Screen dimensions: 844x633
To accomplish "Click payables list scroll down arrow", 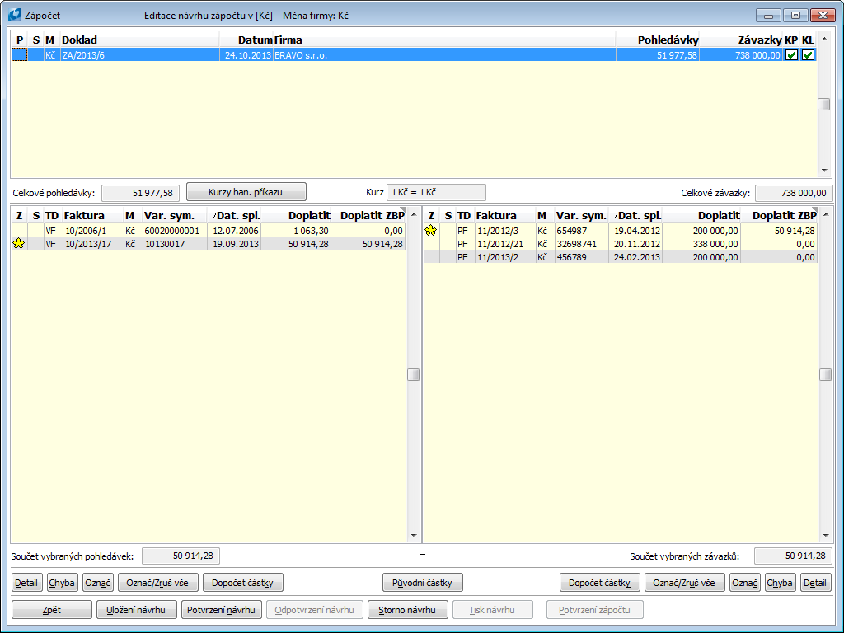I will click(826, 536).
